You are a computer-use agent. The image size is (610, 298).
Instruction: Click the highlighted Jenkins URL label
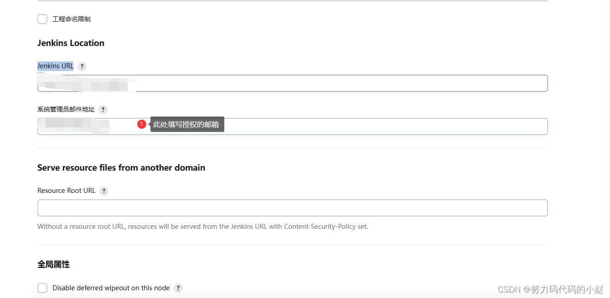coord(55,66)
